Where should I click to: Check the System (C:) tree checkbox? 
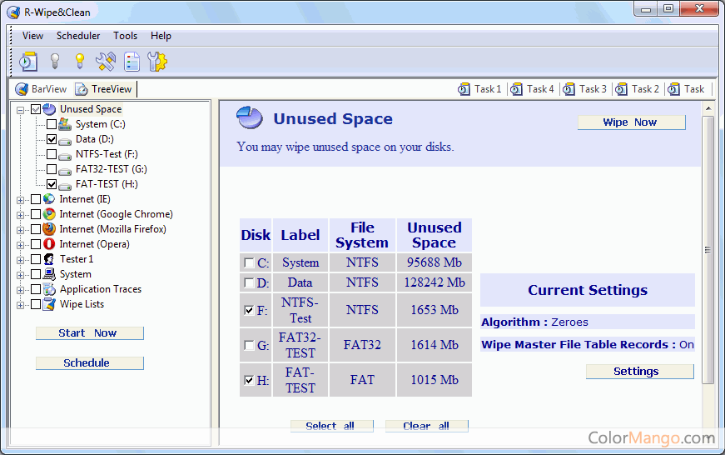52,124
